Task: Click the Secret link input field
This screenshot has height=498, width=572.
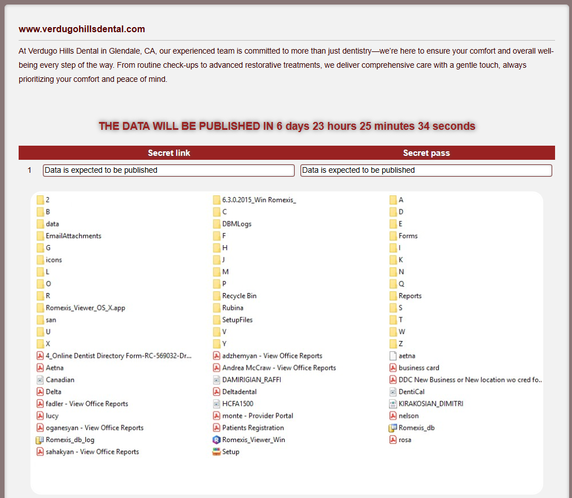Action: (x=168, y=170)
